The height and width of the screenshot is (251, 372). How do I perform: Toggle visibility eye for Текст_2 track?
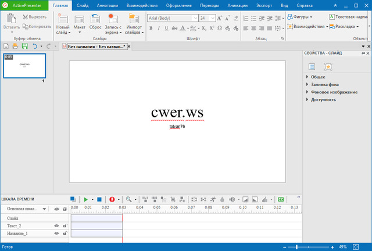click(x=57, y=225)
